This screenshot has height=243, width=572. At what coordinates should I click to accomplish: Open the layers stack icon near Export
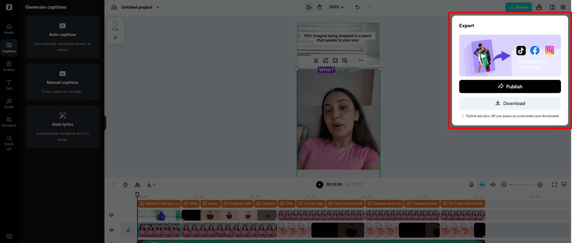click(539, 7)
